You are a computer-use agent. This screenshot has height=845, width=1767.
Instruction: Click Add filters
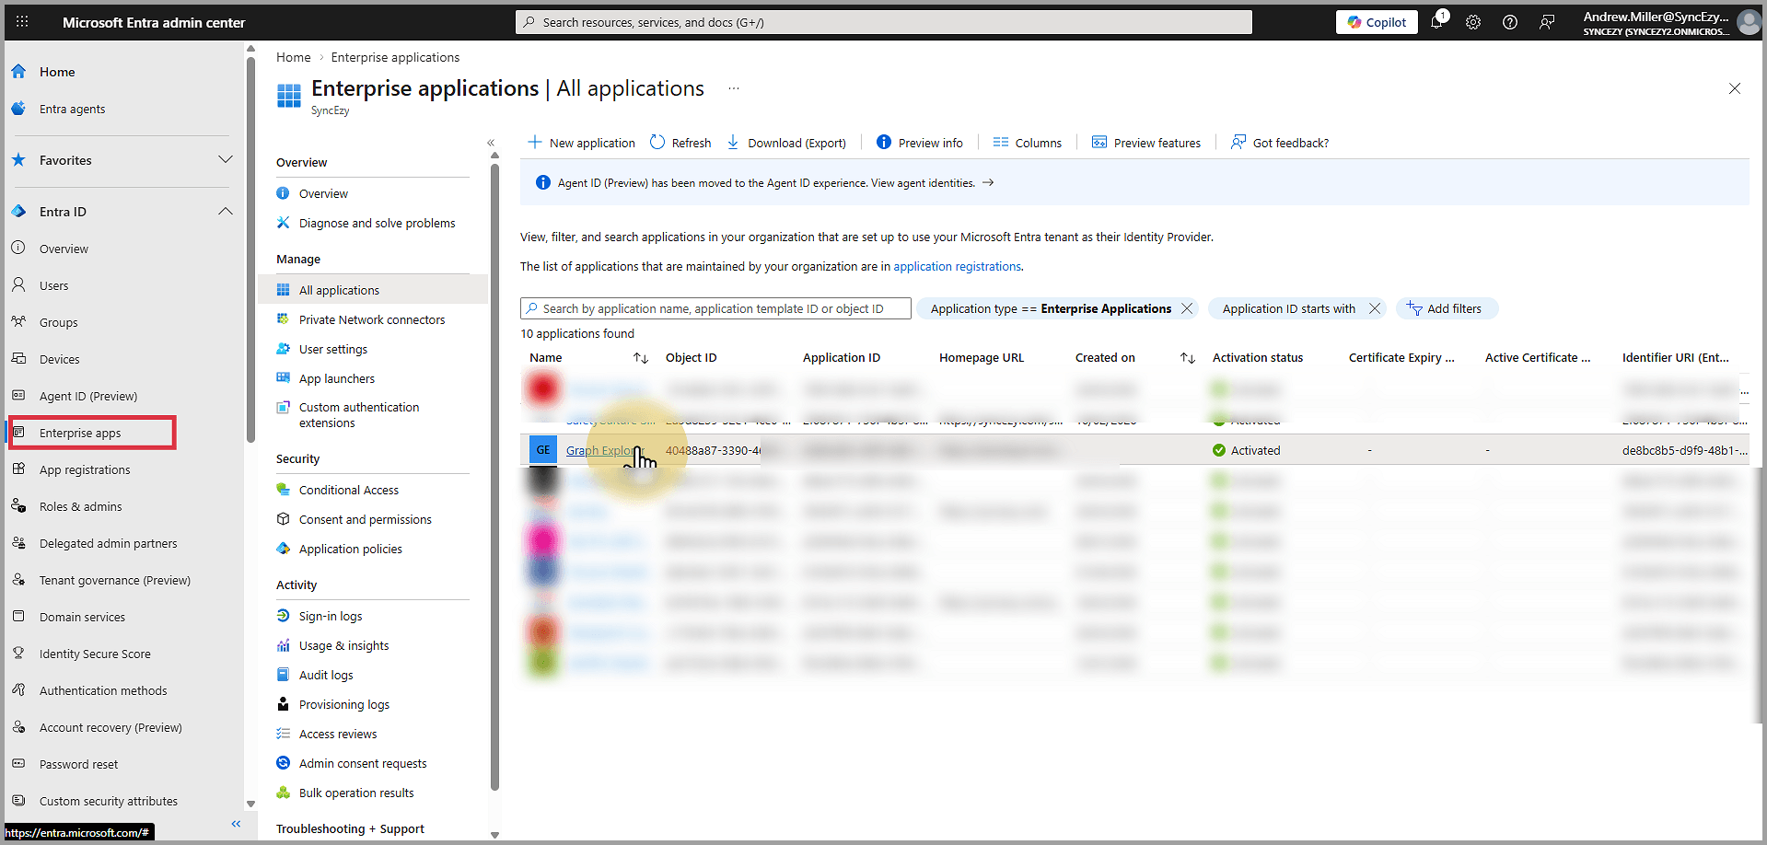tap(1447, 308)
